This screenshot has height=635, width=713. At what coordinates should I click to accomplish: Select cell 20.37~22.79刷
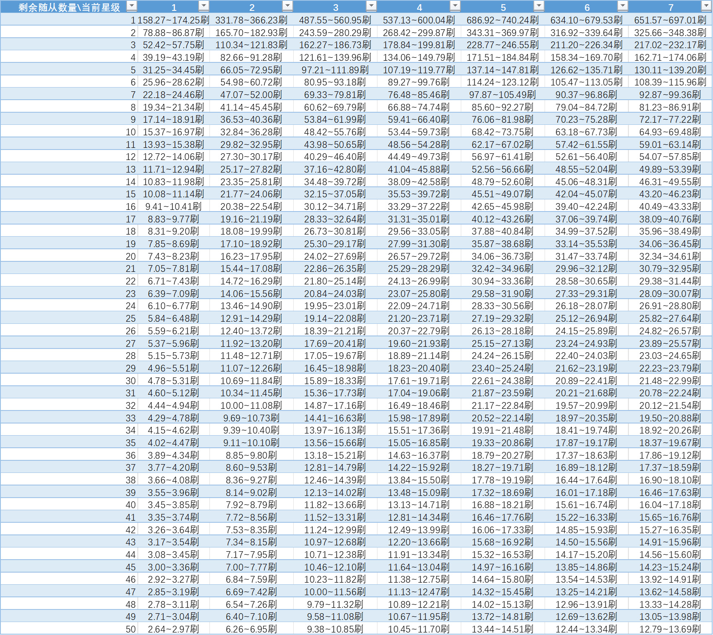419,330
